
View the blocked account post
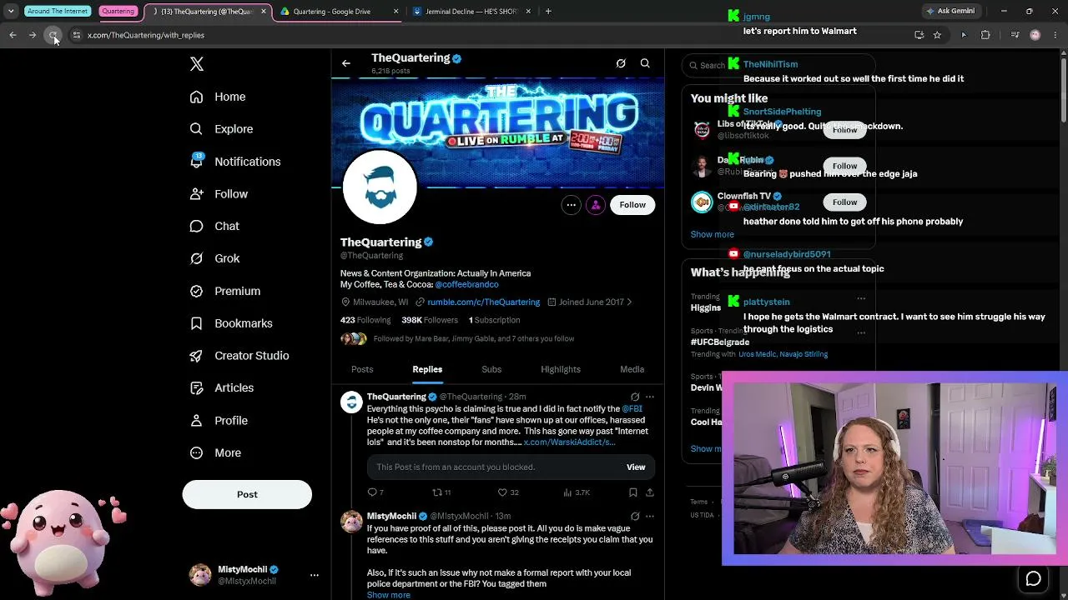[636, 467]
